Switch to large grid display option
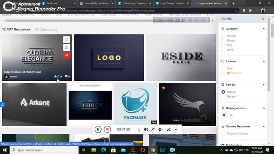This screenshot has height=154, width=274. coord(224,115)
